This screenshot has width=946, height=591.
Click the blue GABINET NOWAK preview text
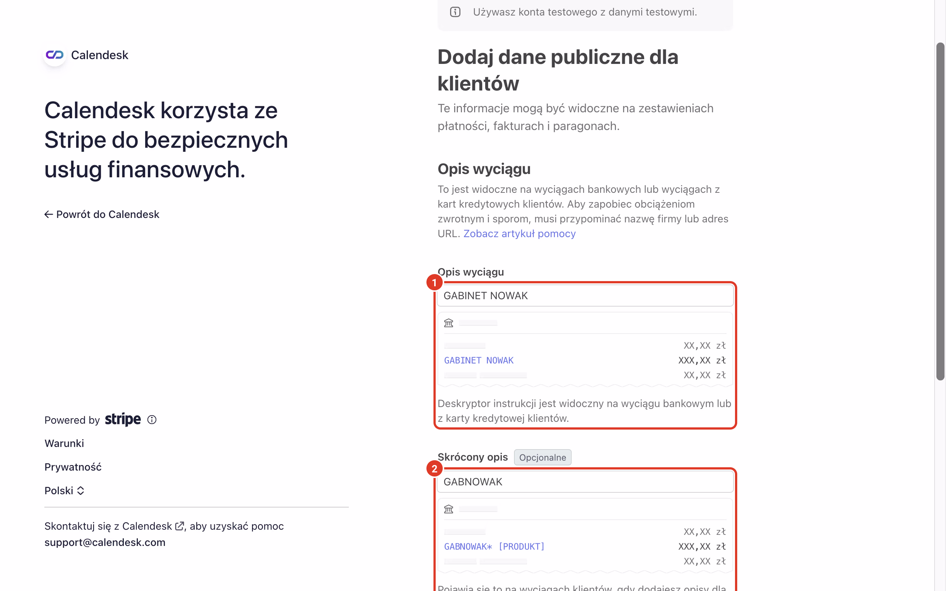(x=479, y=361)
